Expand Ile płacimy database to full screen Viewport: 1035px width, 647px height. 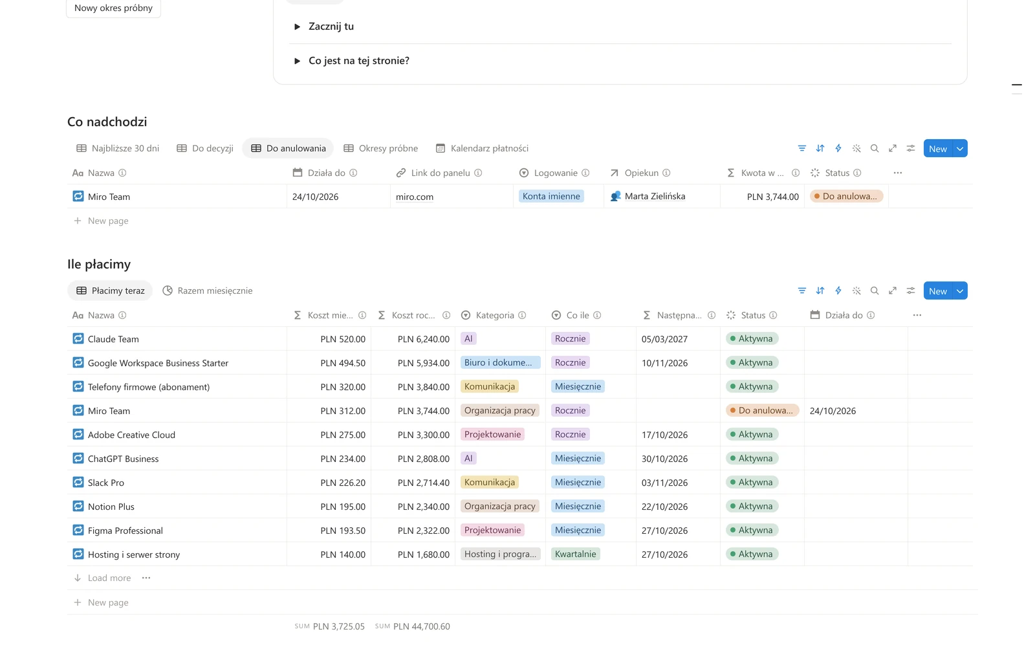tap(893, 291)
